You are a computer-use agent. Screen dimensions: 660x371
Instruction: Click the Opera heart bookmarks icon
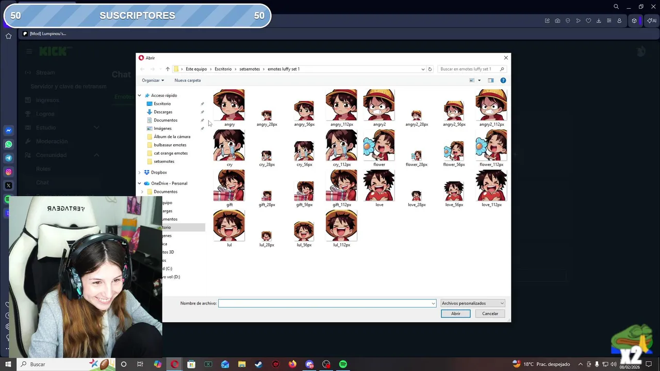click(x=588, y=21)
